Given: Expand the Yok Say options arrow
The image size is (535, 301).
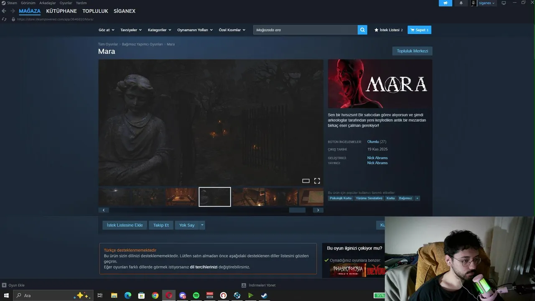Looking at the screenshot, I should point(202,225).
